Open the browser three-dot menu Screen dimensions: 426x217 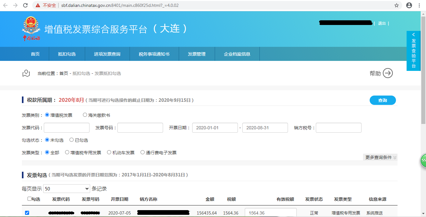click(x=419, y=5)
